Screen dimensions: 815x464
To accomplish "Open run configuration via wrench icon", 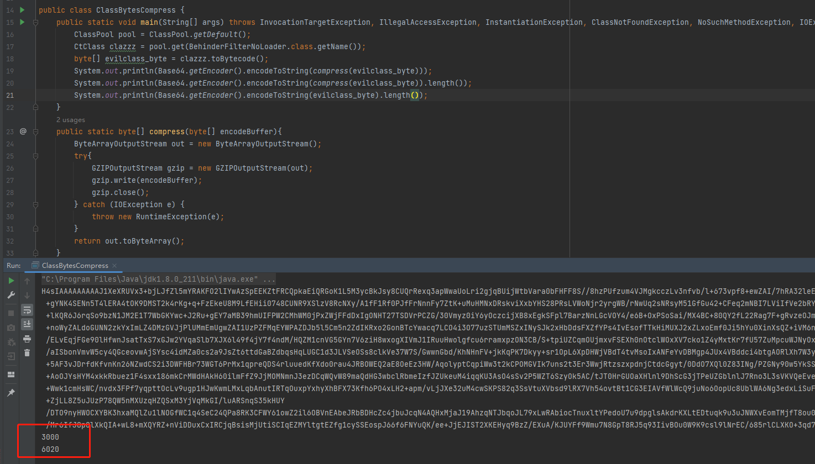I will (11, 295).
